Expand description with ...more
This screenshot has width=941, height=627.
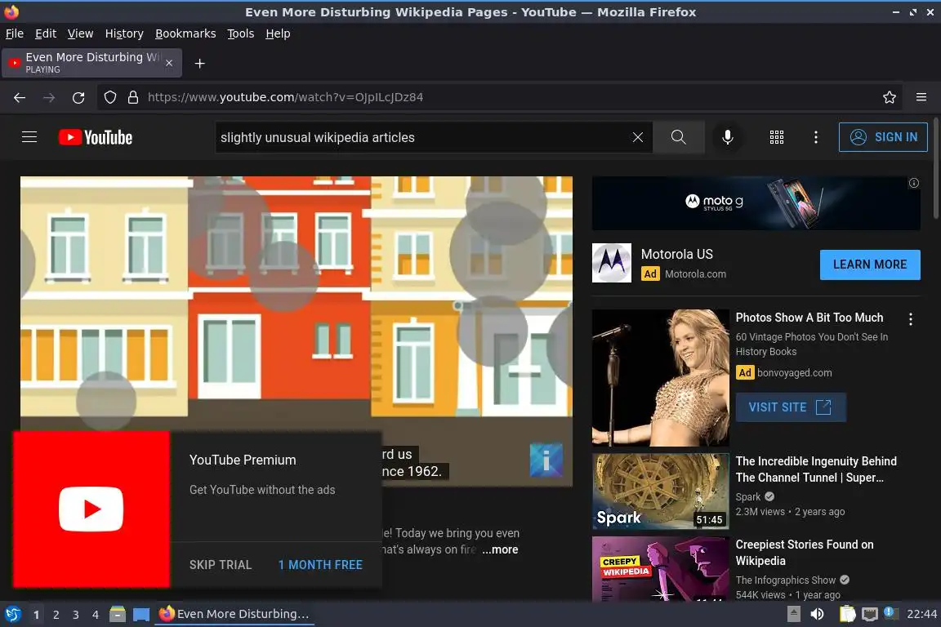point(500,549)
